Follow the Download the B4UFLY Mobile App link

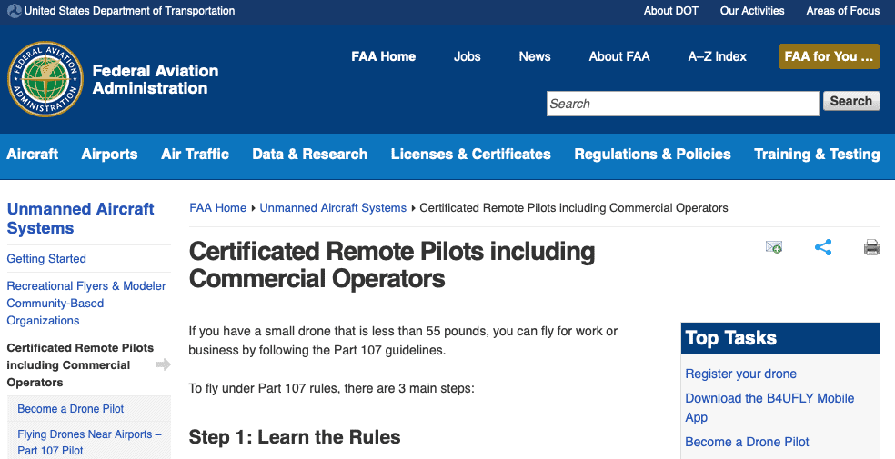click(x=769, y=408)
